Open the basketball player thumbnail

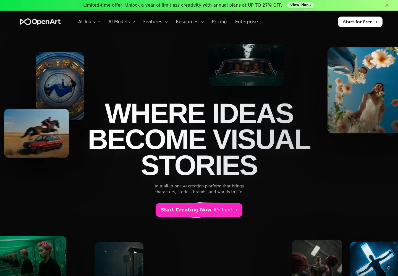point(317,258)
